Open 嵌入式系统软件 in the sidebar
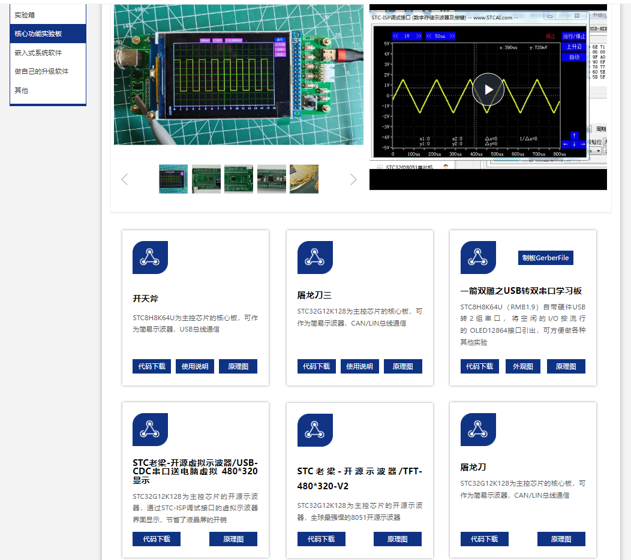 pos(48,53)
